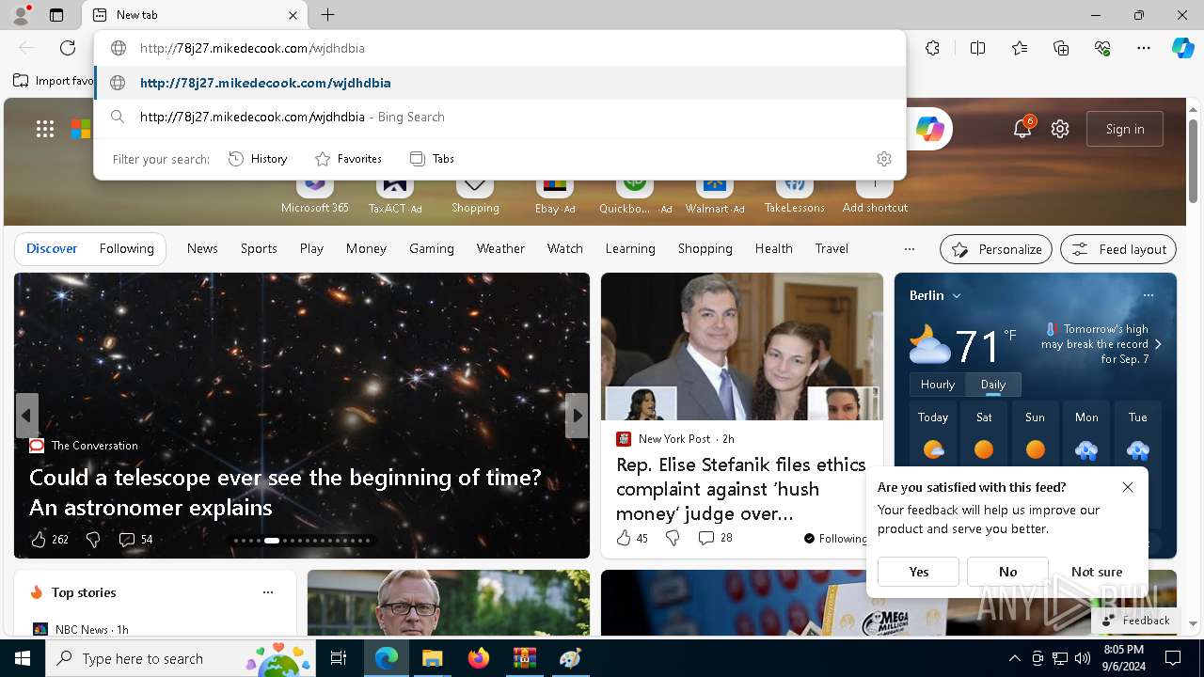Open the Feedback button
The height and width of the screenshot is (677, 1204).
tap(1136, 621)
